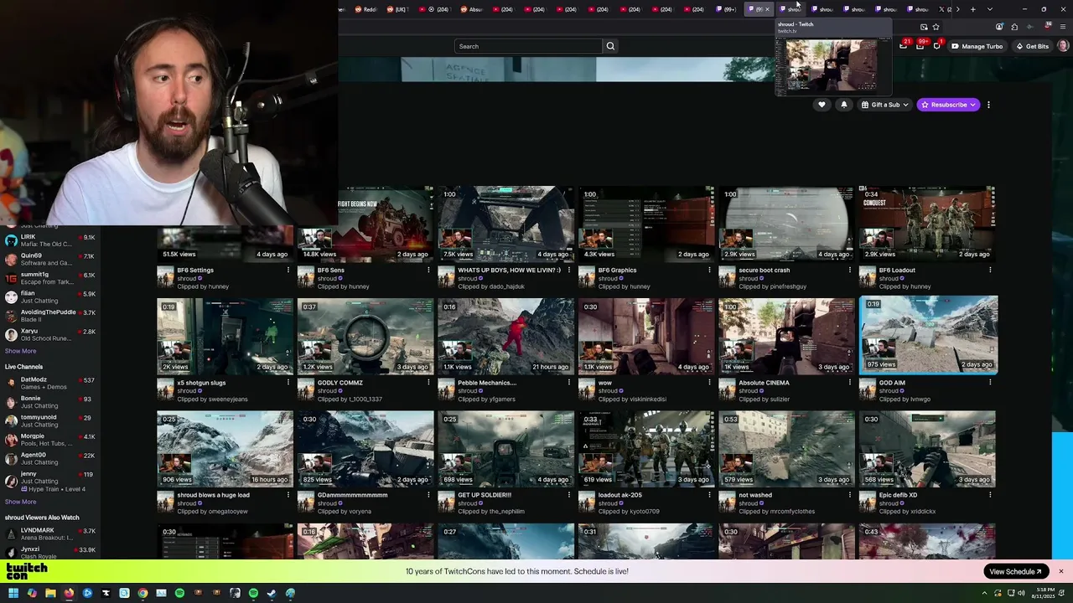Open Firefox from the taskbar
1073x603 pixels.
click(x=69, y=593)
